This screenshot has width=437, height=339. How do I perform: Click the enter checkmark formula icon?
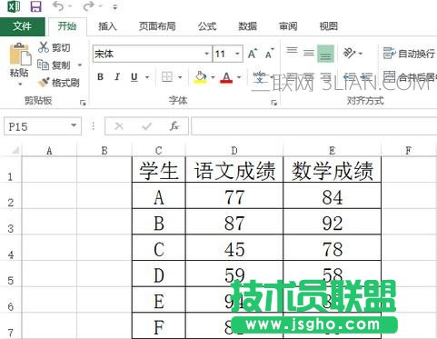pyautogui.click(x=146, y=125)
